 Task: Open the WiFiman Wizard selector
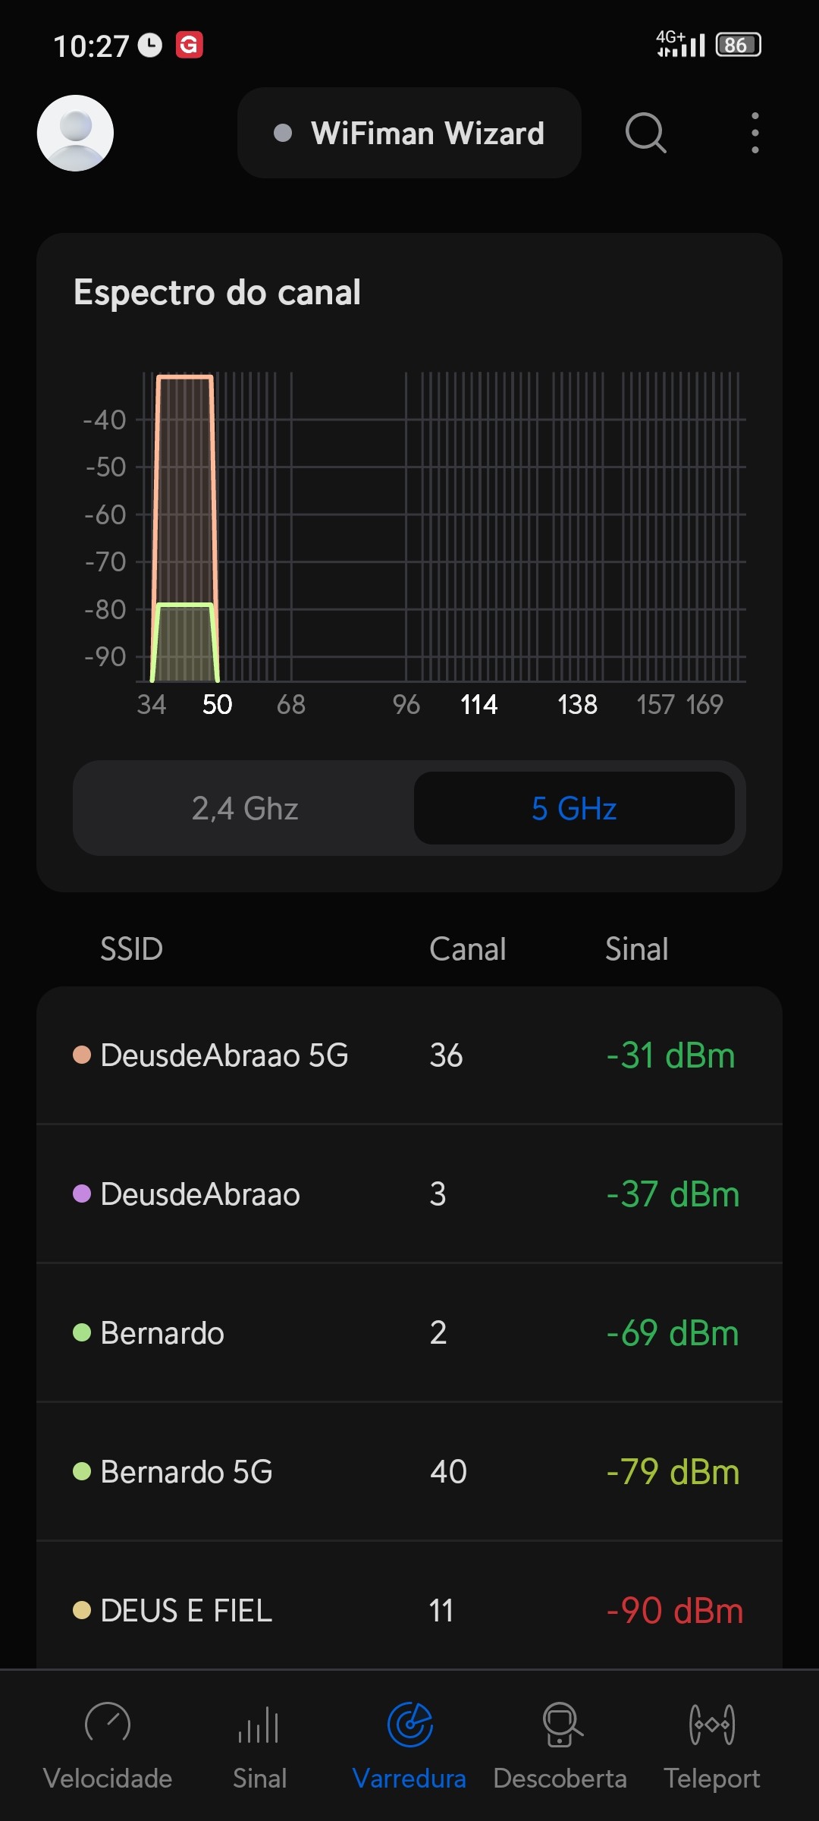[x=409, y=133]
